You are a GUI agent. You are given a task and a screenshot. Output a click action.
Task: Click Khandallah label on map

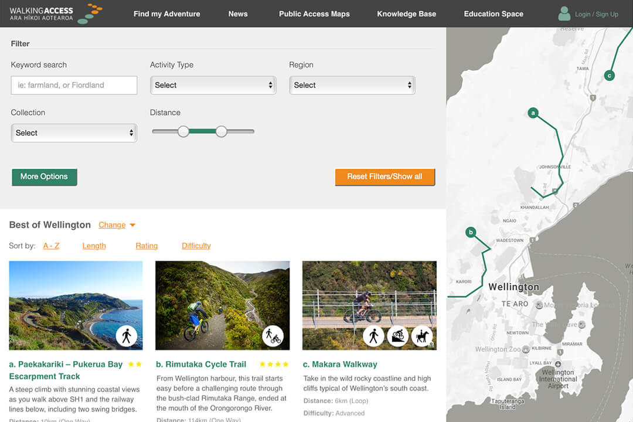click(x=535, y=207)
